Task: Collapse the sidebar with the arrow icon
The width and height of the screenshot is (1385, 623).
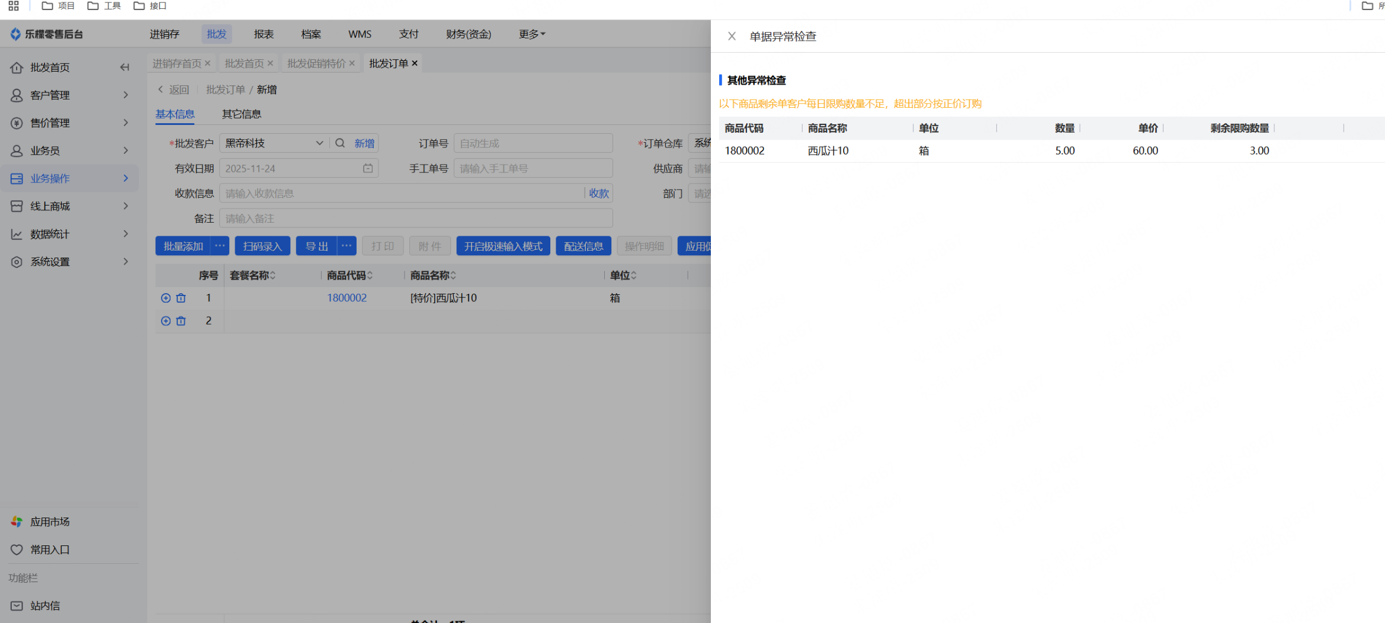Action: tap(124, 68)
